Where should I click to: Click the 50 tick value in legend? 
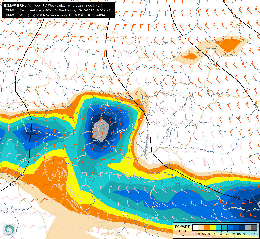[198, 234]
